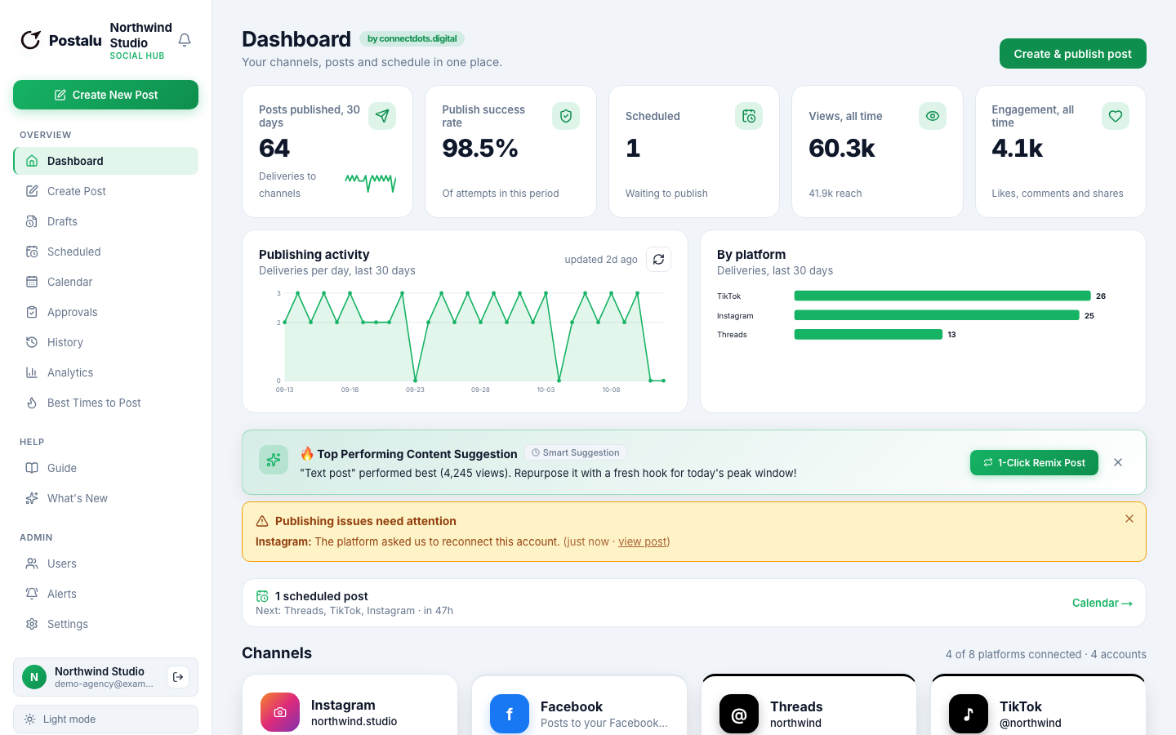The height and width of the screenshot is (735, 1176).
Task: Click the Threads bar in By platform chart
Action: [x=868, y=334]
